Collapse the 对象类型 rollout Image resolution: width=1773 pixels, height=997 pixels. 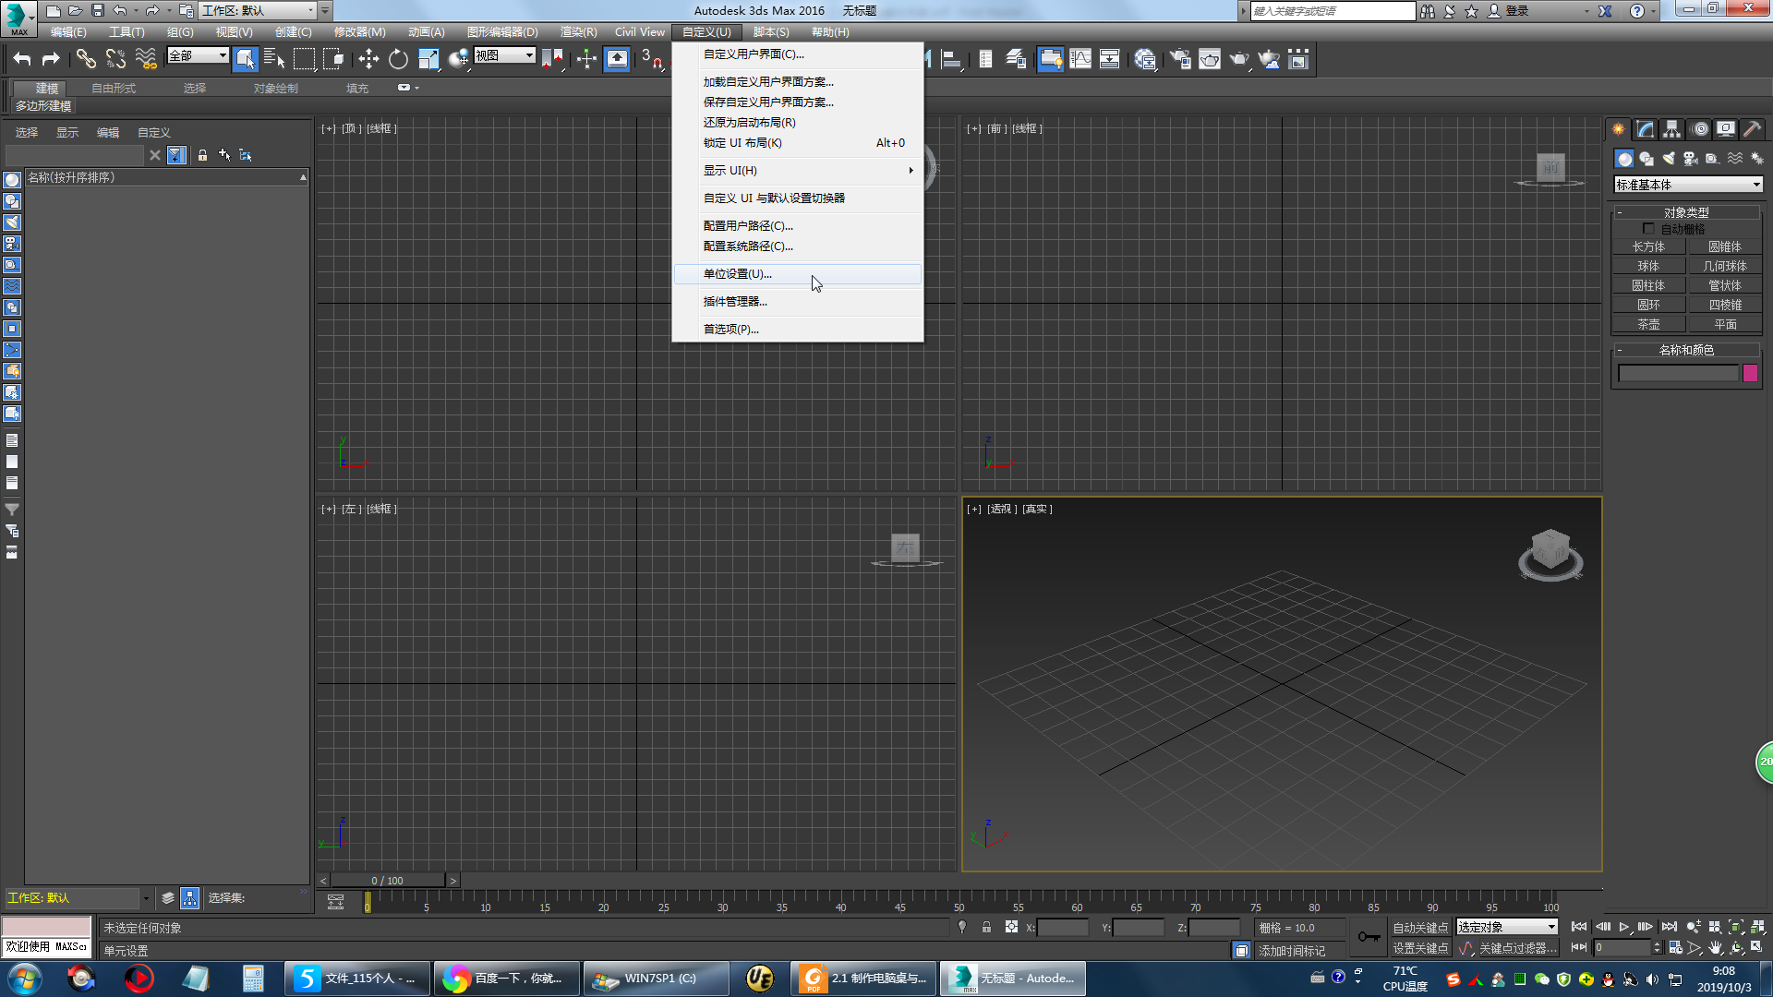coord(1687,212)
